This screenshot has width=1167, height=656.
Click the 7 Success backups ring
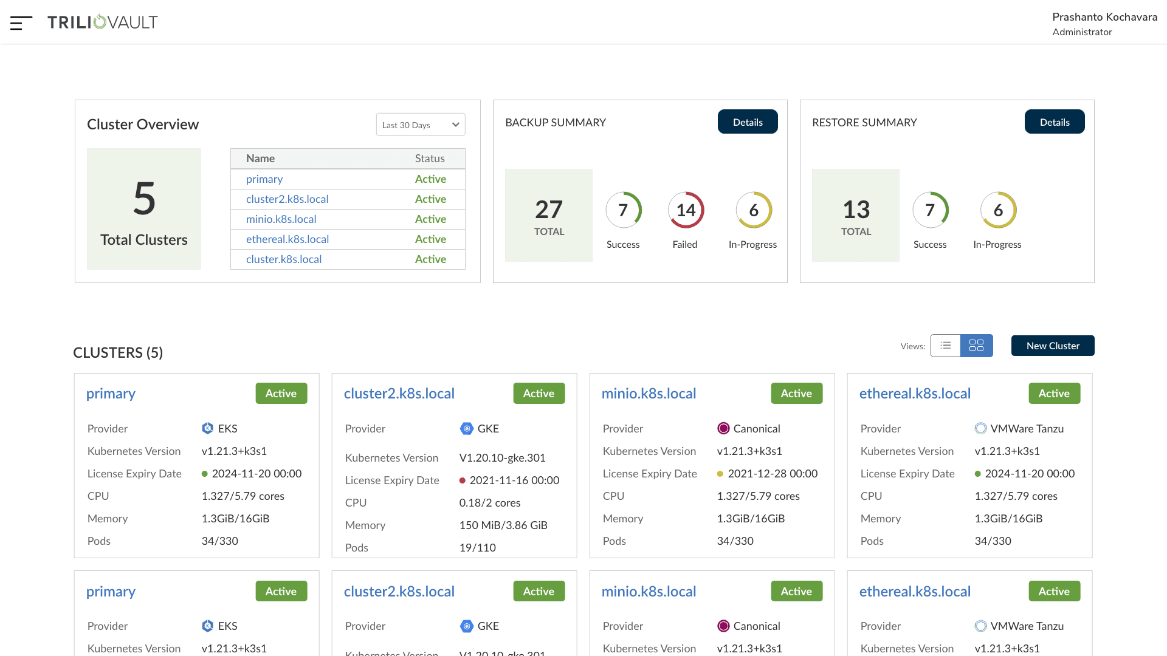[624, 210]
